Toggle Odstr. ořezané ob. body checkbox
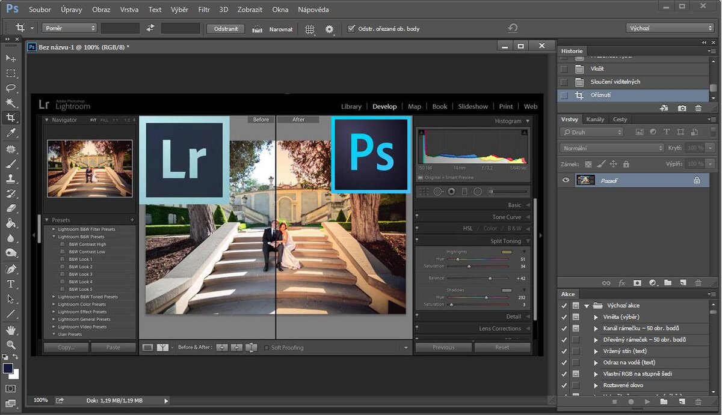 pos(352,29)
